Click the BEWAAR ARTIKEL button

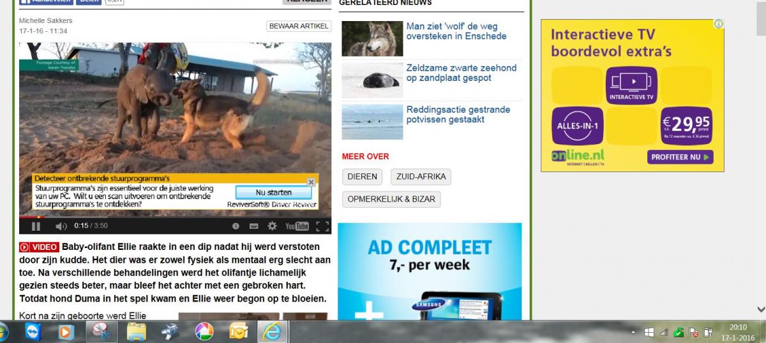(299, 26)
